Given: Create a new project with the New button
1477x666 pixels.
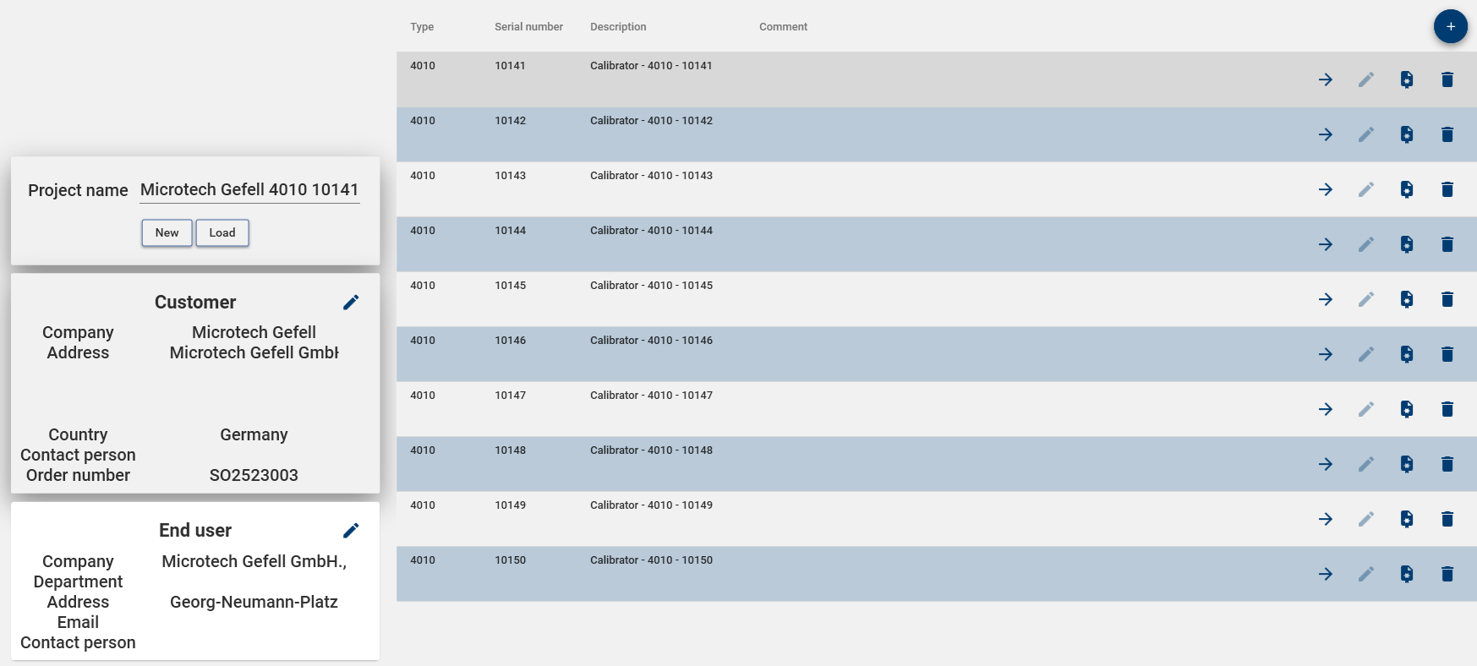Looking at the screenshot, I should point(167,232).
